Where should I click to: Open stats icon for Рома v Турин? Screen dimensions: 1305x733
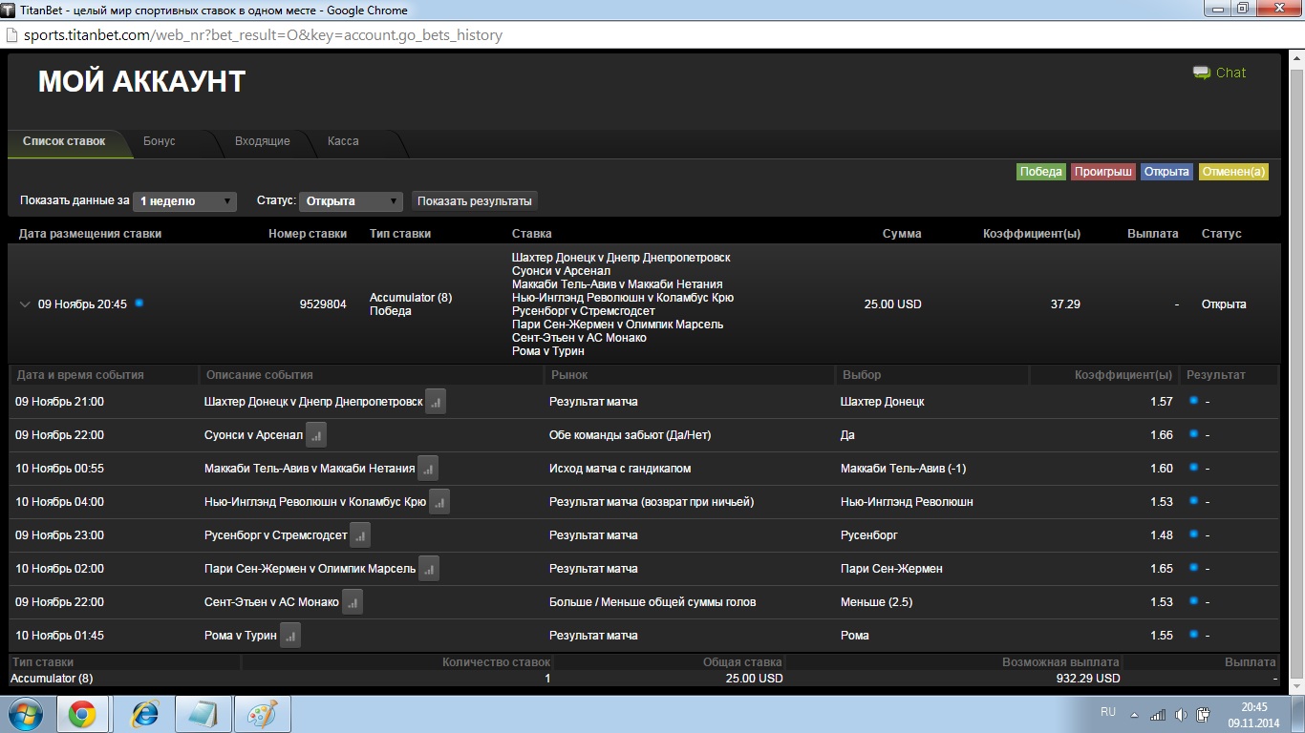(290, 636)
